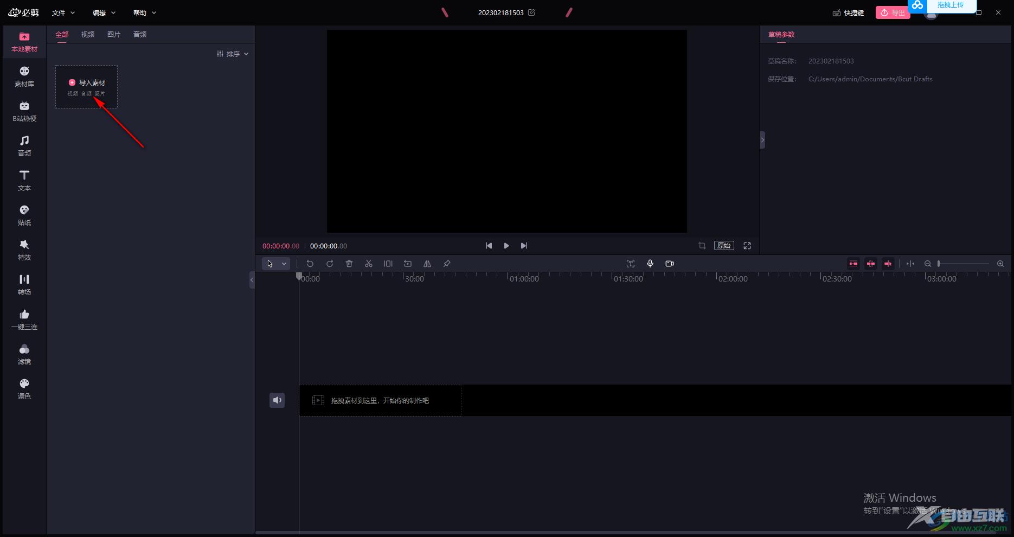Open the 滤镜 filters panel
Viewport: 1014px width, 537px height.
coord(24,355)
